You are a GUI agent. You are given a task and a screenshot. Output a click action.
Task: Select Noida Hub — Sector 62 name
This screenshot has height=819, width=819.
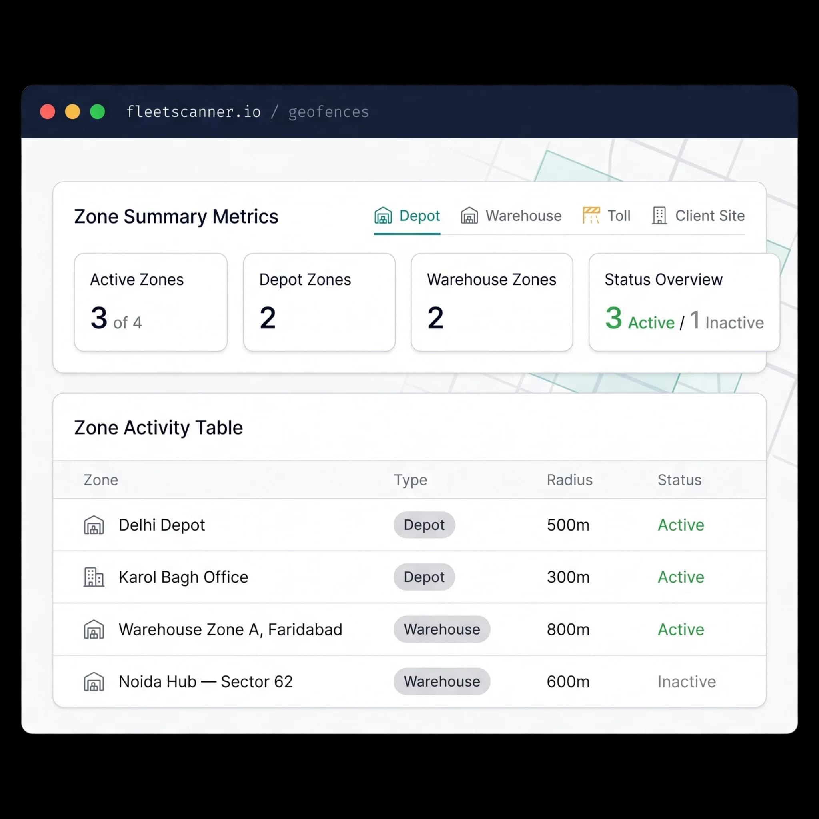[206, 682]
